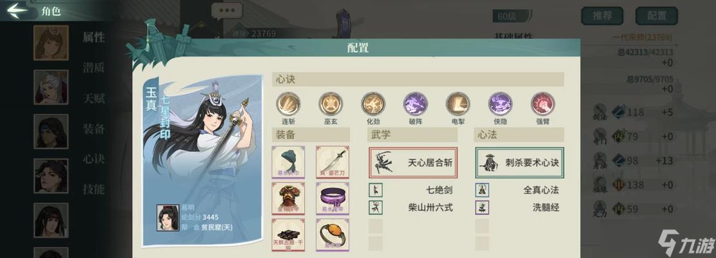
Task: Open the 心诀 sidebar tab
Action: (x=93, y=159)
